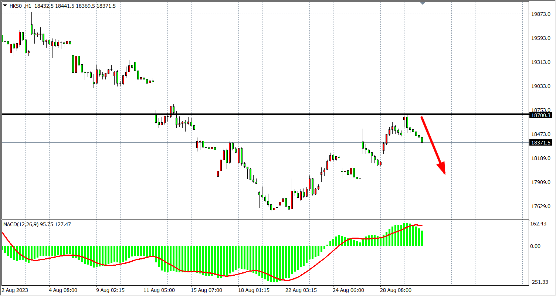This screenshot has width=556, height=296.
Task: Select the red downward arrow drawing
Action: [x=433, y=145]
